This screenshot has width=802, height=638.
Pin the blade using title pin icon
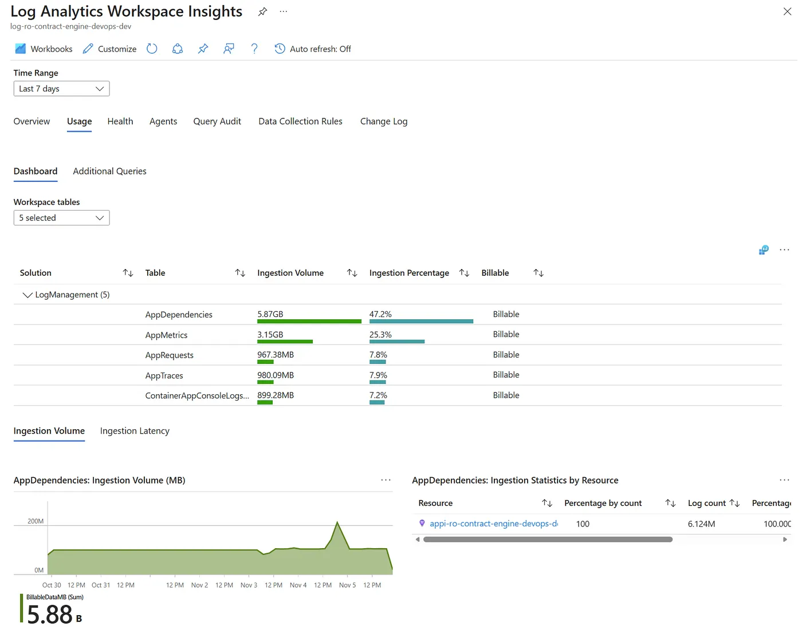[x=262, y=11]
